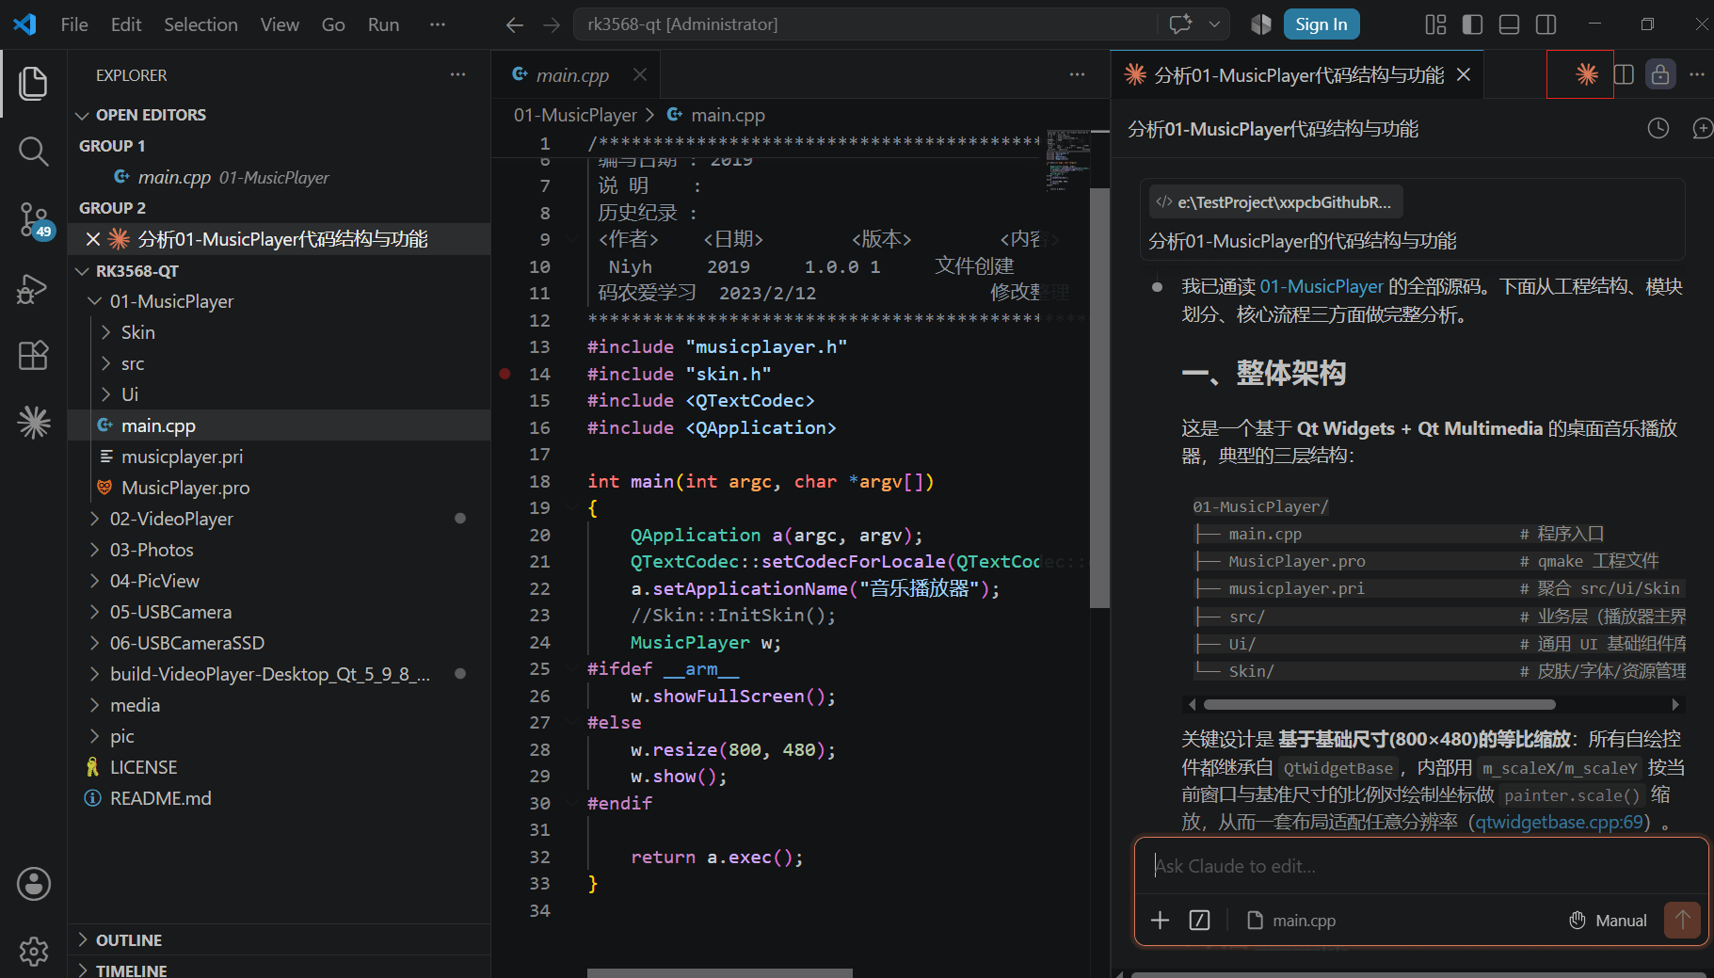This screenshot has height=978, width=1714.
Task: Open the qtwidgetbase.cpp:69 link
Action: pos(1559,822)
